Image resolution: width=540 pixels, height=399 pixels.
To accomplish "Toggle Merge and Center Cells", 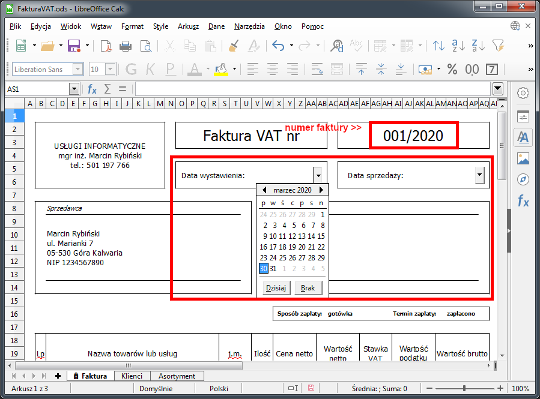I will click(337, 69).
